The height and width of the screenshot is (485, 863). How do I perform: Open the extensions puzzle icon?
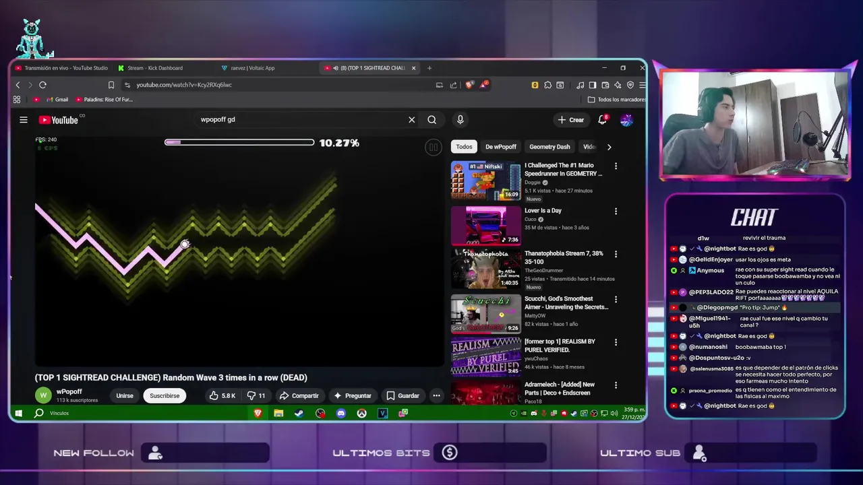547,85
